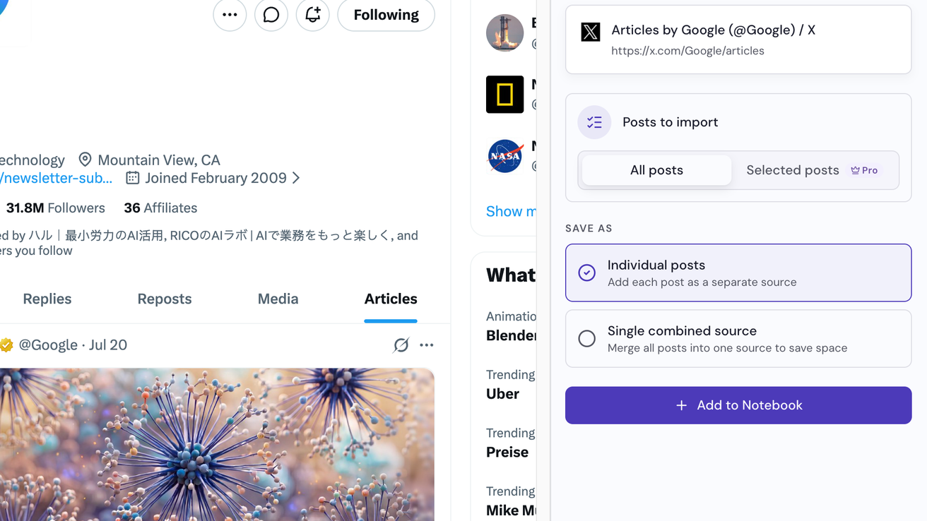Open the molecule article image

(x=217, y=445)
